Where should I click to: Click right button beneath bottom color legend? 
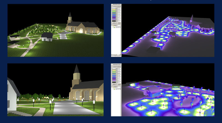point(119,84)
